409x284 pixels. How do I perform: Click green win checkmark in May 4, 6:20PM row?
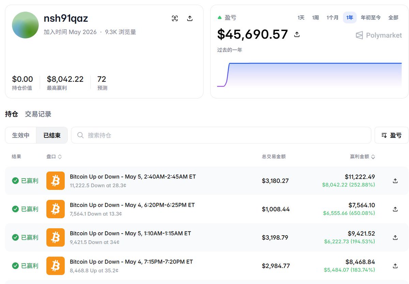pyautogui.click(x=15, y=209)
